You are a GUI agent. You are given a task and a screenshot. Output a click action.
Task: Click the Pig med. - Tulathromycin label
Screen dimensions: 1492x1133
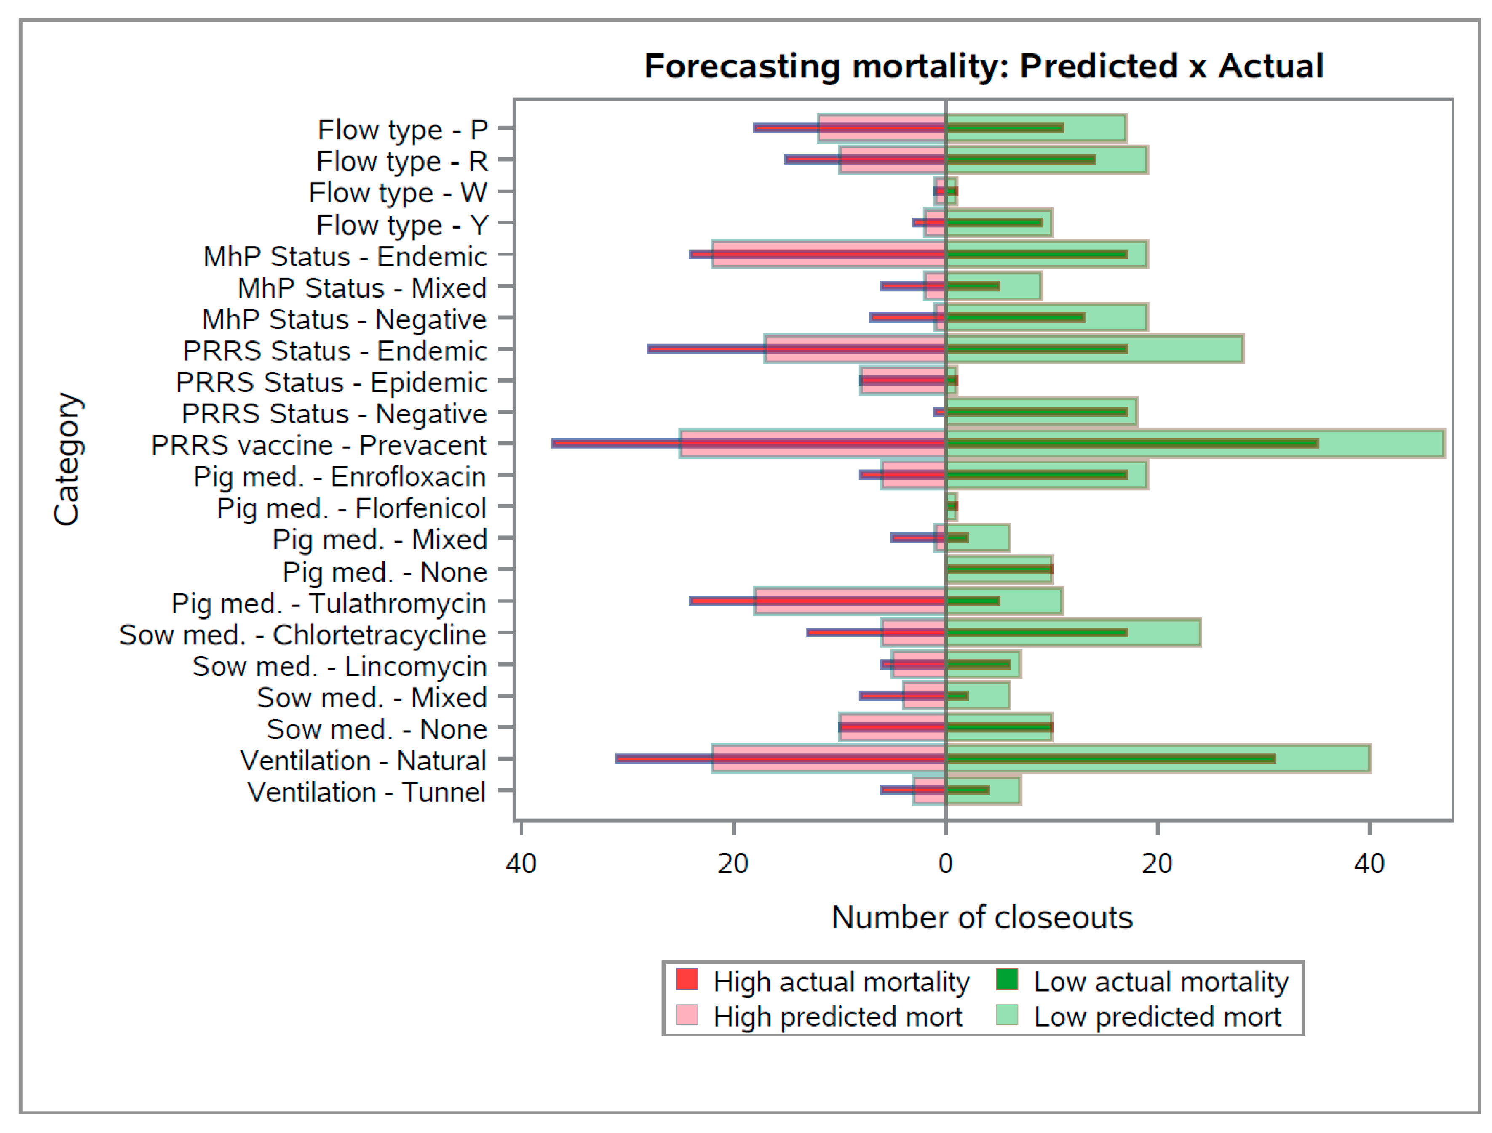329,604
